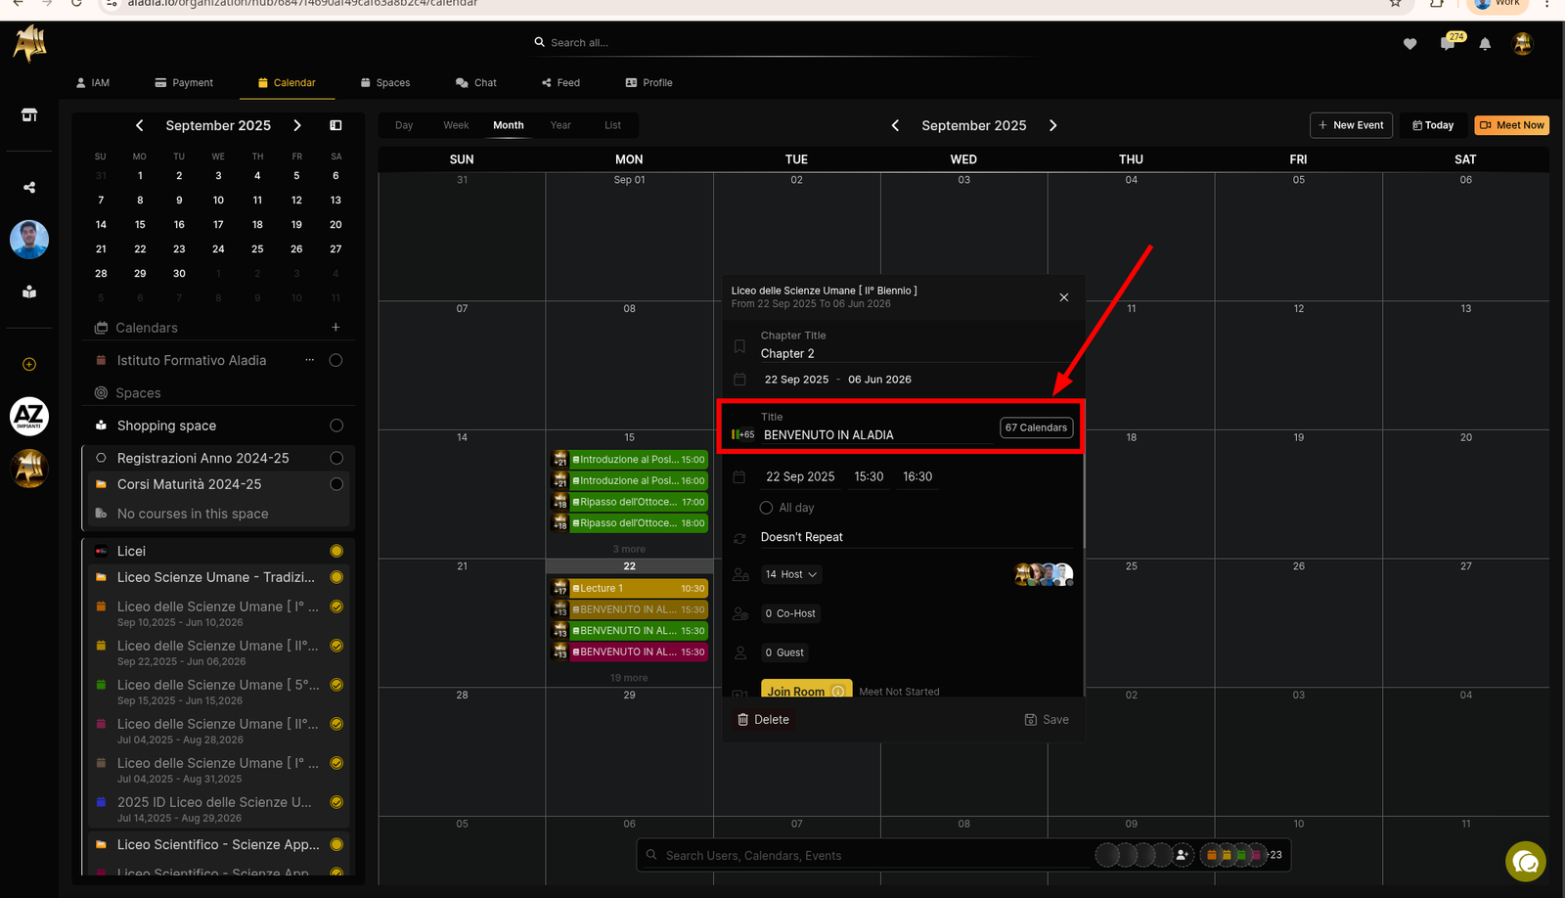Enable the All day option
The width and height of the screenshot is (1565, 898).
767,508
